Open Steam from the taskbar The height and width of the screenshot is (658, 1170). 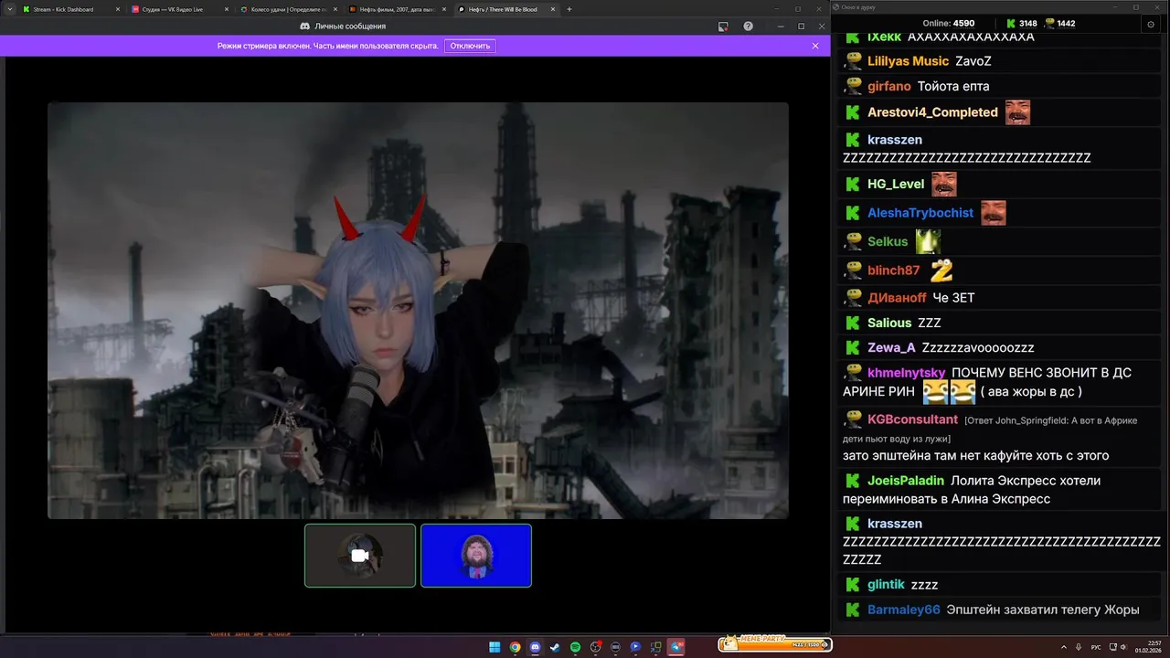tap(555, 647)
